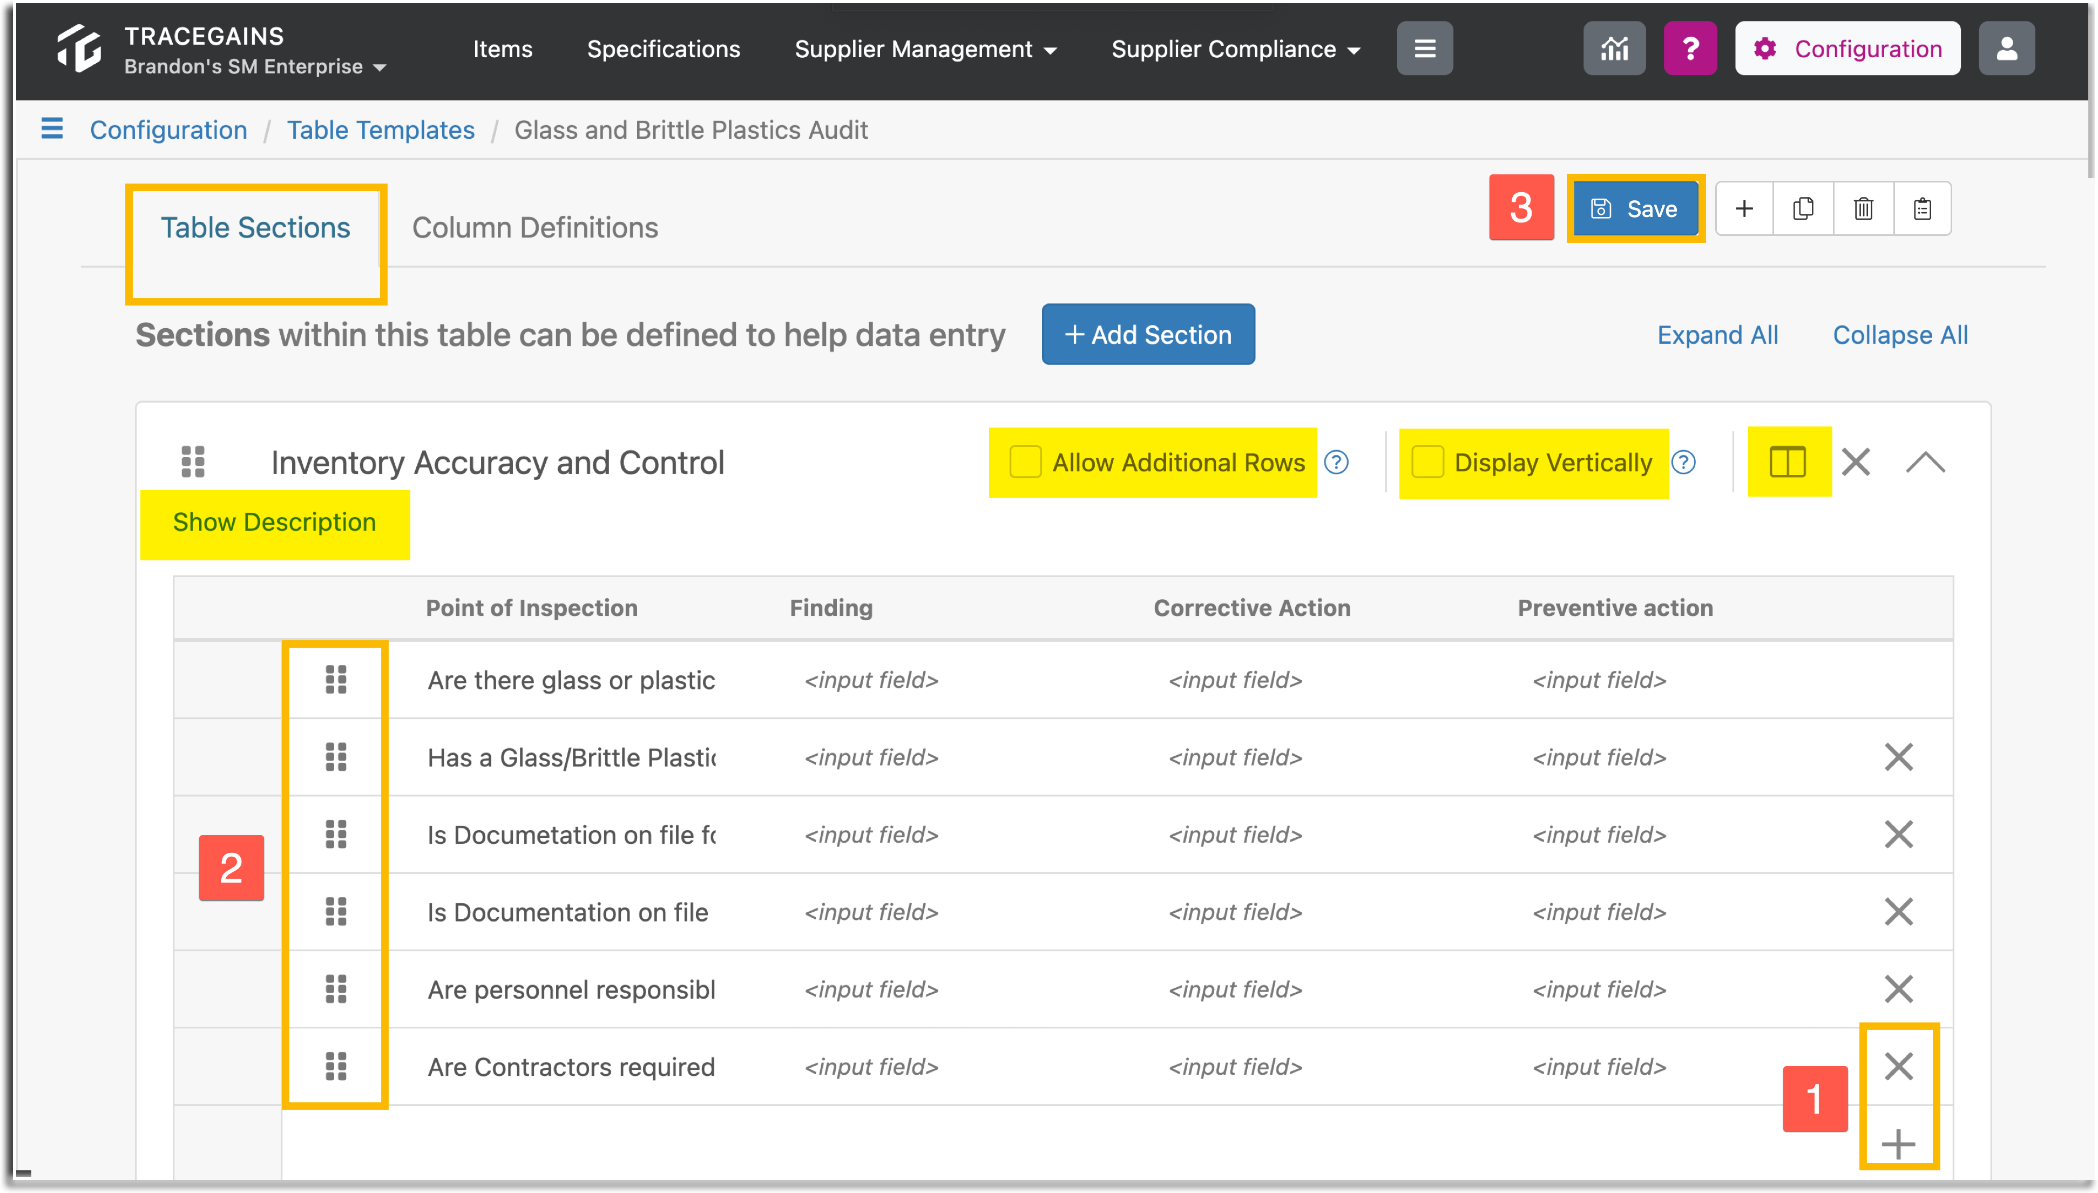Check the Display Vertically checkbox
2098x1193 pixels.
(1427, 462)
